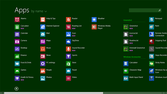Open the Sticky Notes icon

coord(152,64)
